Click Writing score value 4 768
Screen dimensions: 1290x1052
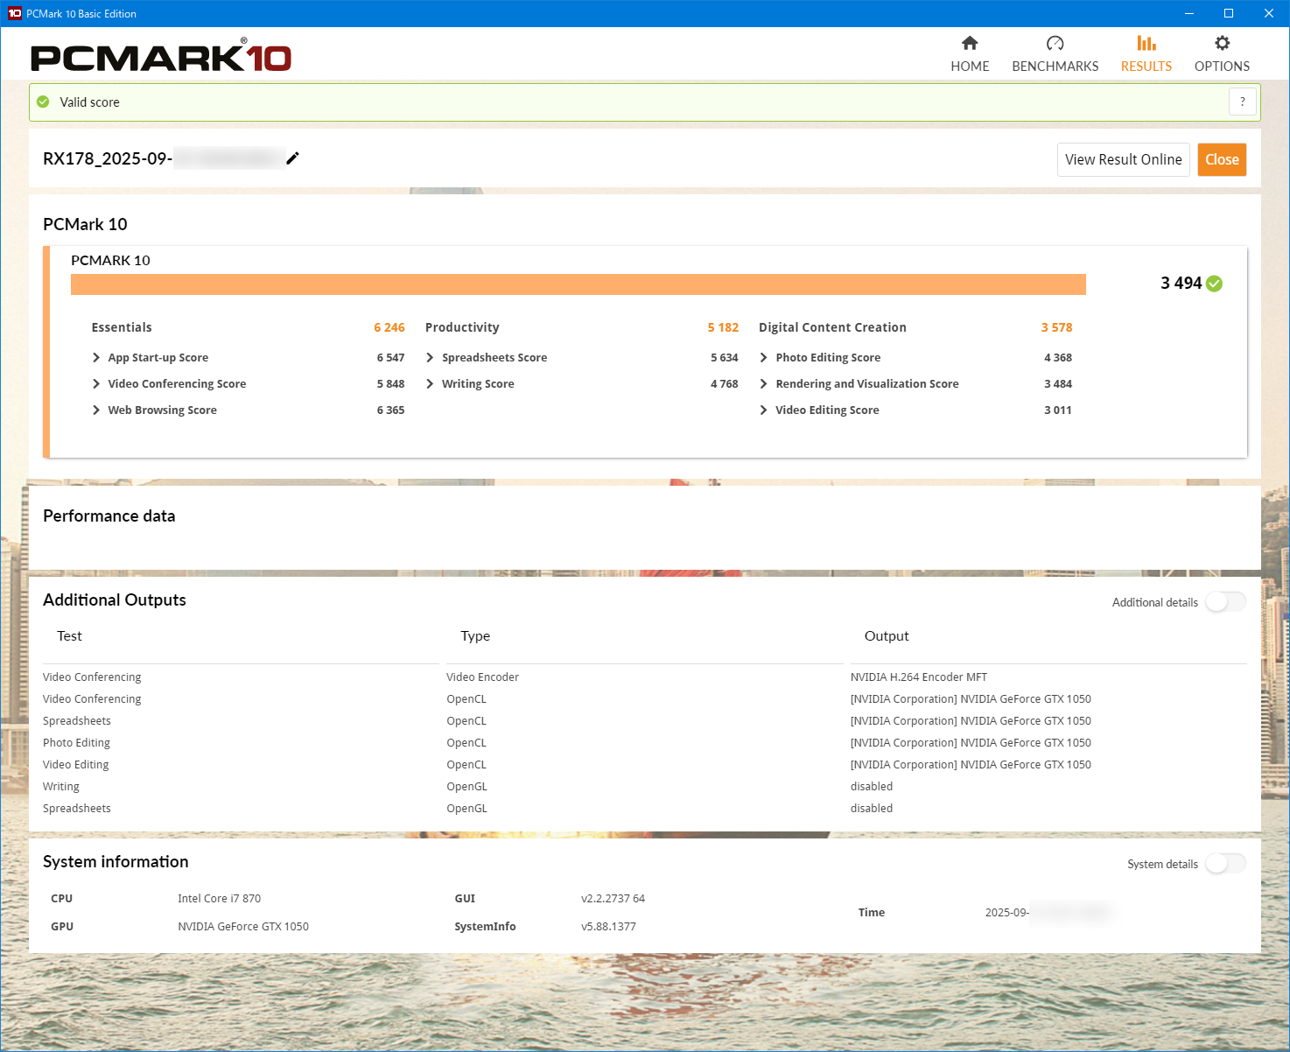[x=724, y=384]
